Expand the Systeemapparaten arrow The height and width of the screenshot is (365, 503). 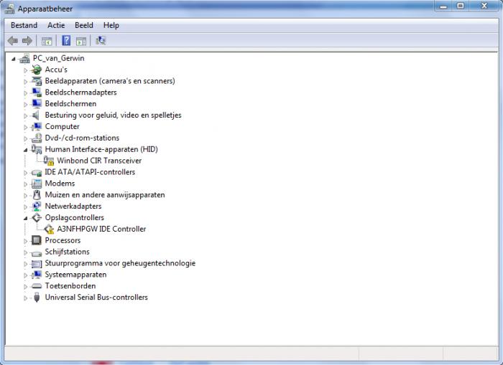25,275
